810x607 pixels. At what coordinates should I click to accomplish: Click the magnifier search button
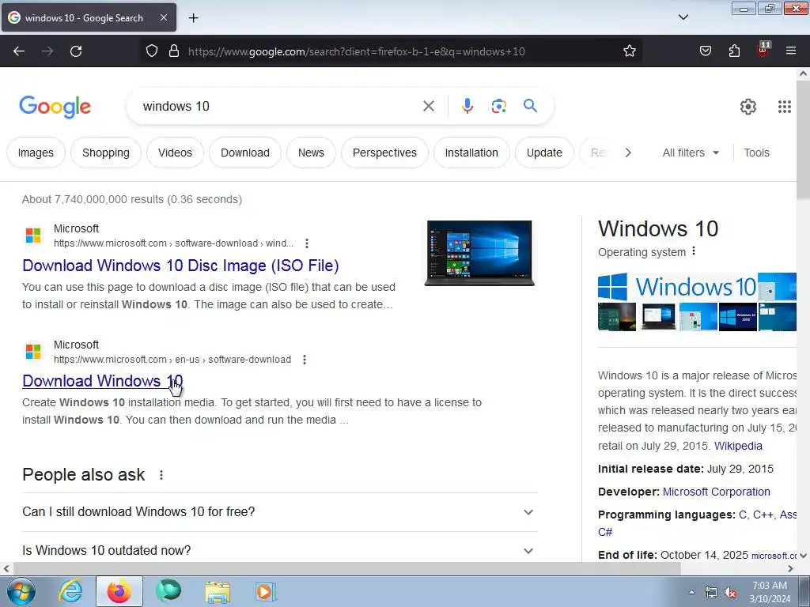coord(530,106)
